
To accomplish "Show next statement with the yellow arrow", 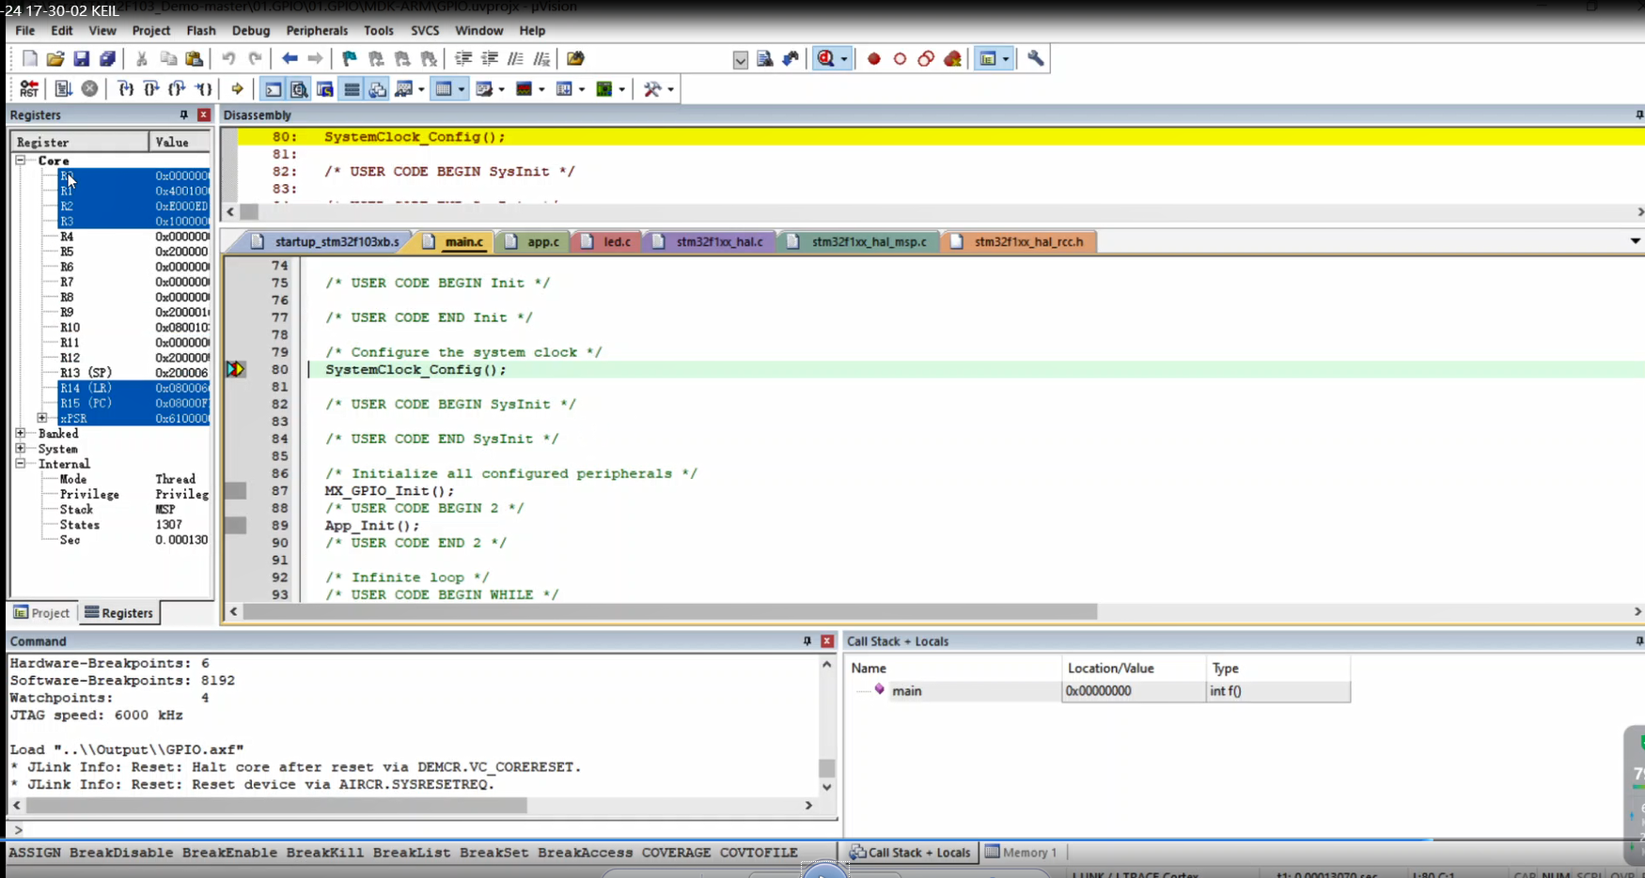I will point(237,89).
